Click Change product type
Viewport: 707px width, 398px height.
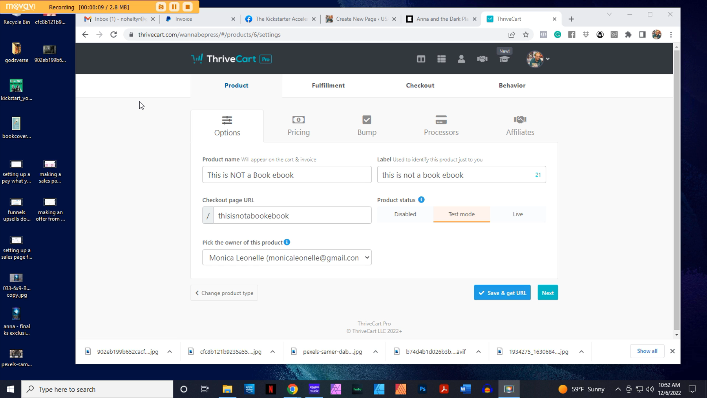(224, 293)
